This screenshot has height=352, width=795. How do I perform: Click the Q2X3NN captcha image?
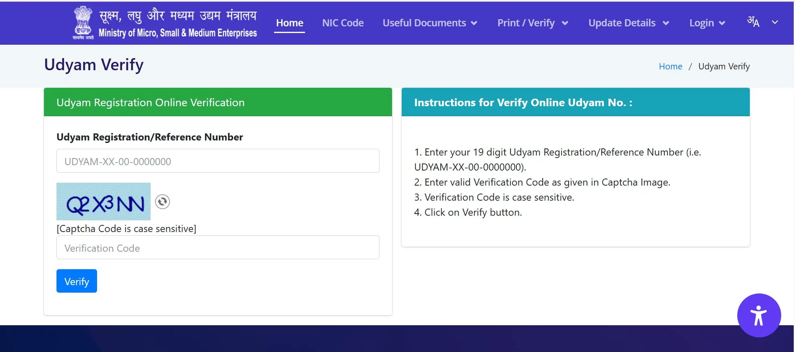103,202
